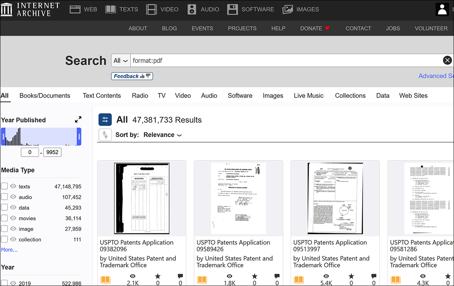Click the Software floppy disk icon
Image resolution: width=454 pixels, height=286 pixels.
click(x=232, y=9)
